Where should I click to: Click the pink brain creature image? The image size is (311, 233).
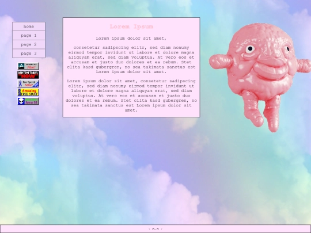[x=260, y=77]
